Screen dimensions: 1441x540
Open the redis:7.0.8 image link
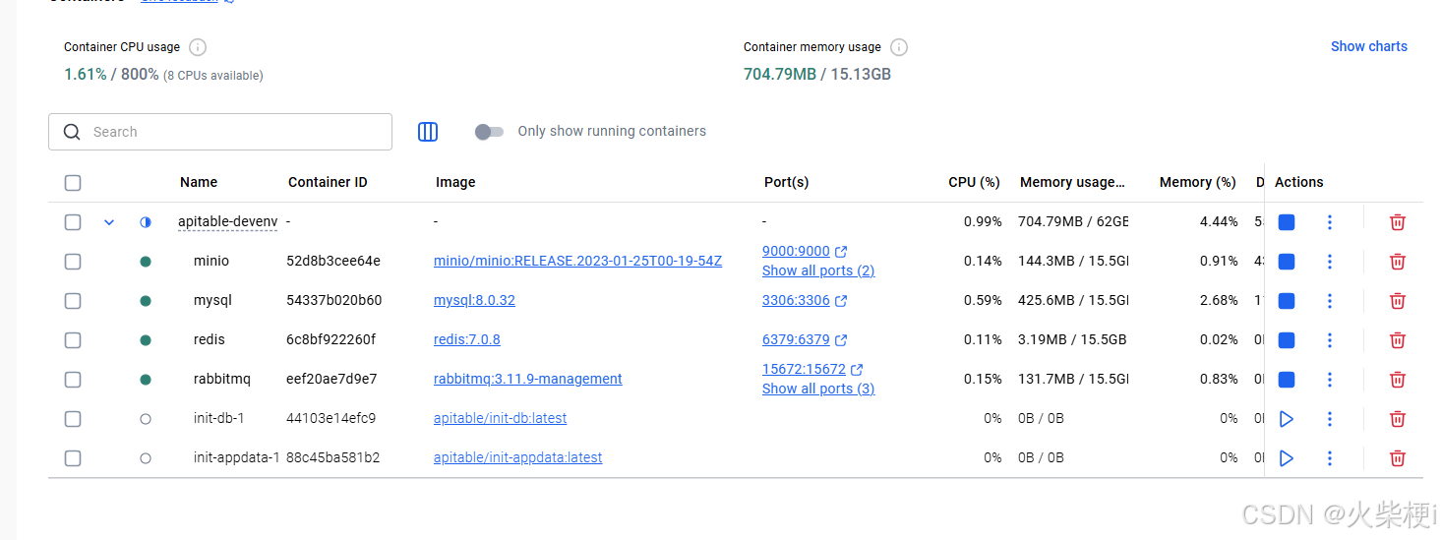(x=467, y=339)
